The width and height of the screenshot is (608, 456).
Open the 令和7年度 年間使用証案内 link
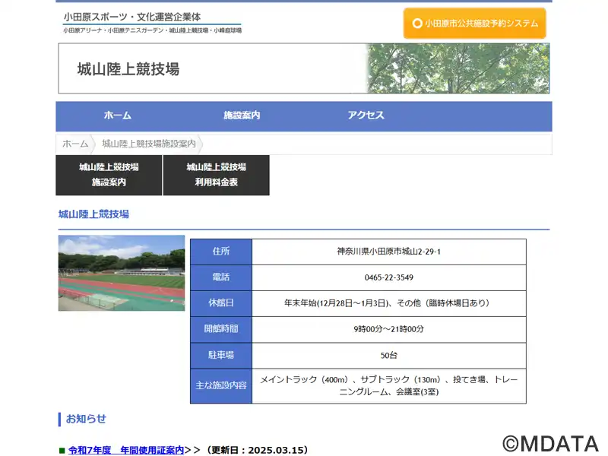tap(126, 450)
